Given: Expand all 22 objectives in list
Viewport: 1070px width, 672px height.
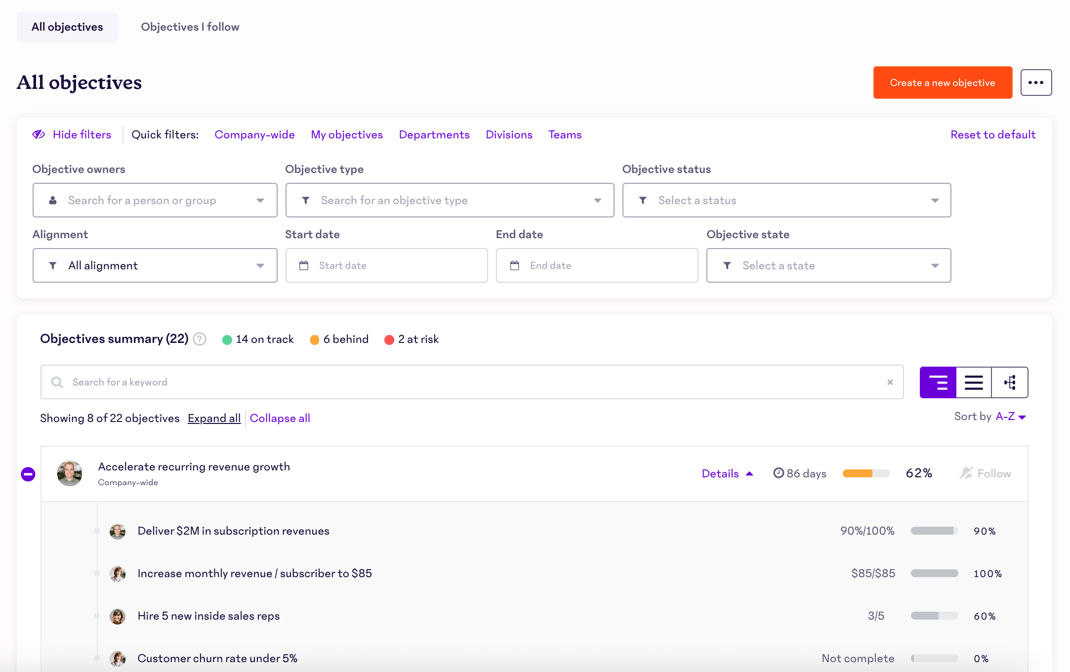Looking at the screenshot, I should 214,418.
